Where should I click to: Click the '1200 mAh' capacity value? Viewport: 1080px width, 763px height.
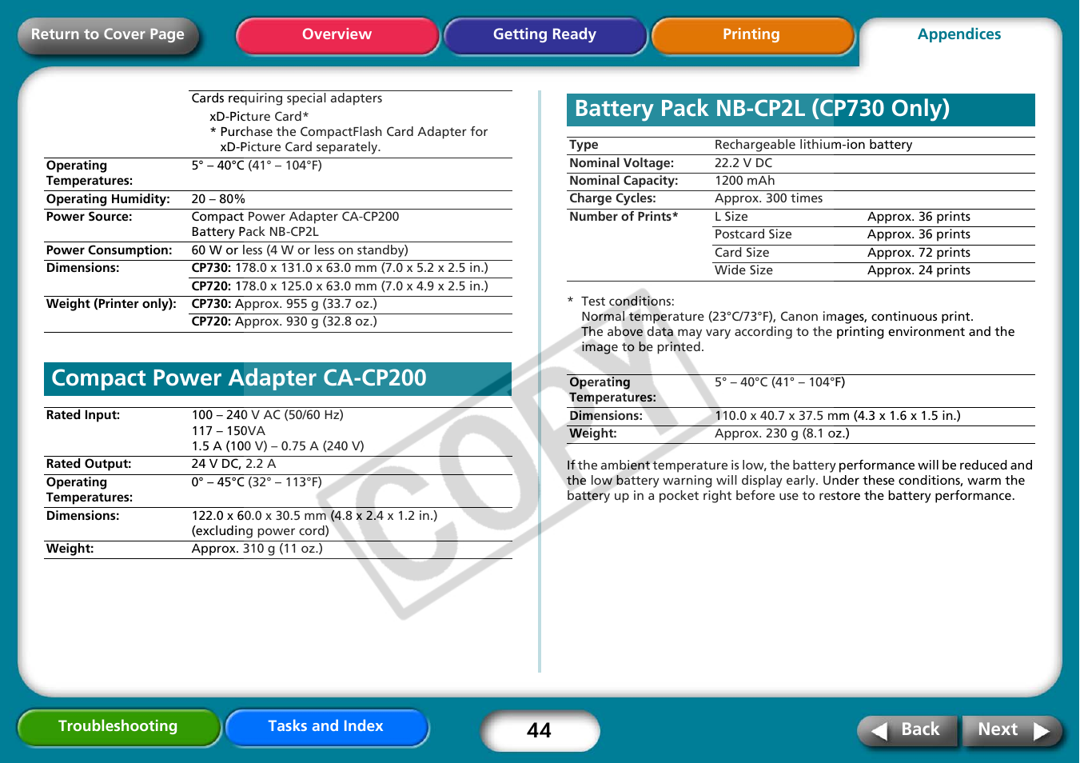(744, 181)
